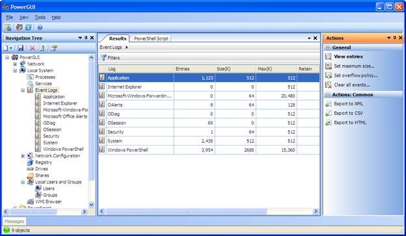Sort by the Log column header
The height and width of the screenshot is (236, 406).
point(140,69)
